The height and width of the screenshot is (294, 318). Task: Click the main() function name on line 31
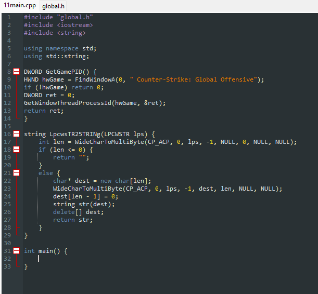[49, 251]
